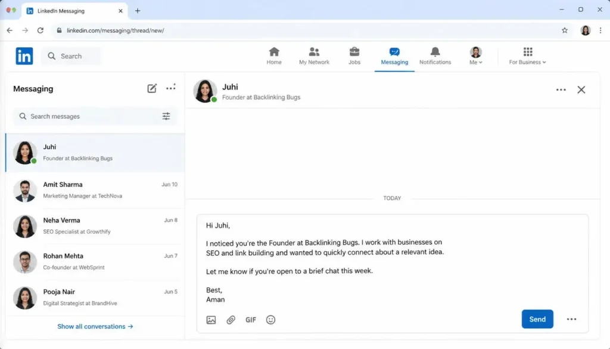Screen dimensions: 610x349
Task: Go to the Jobs tab
Action: click(x=354, y=56)
